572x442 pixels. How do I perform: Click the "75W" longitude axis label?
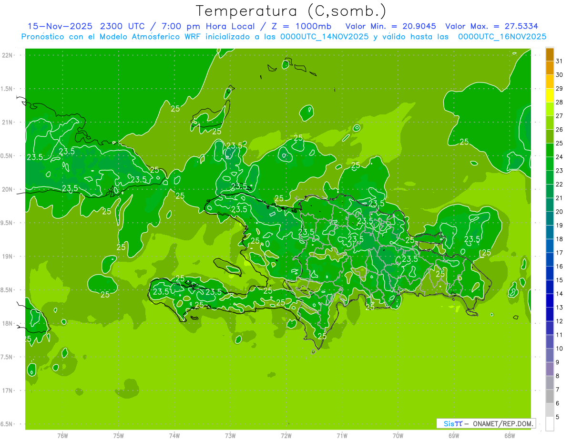[119, 436]
